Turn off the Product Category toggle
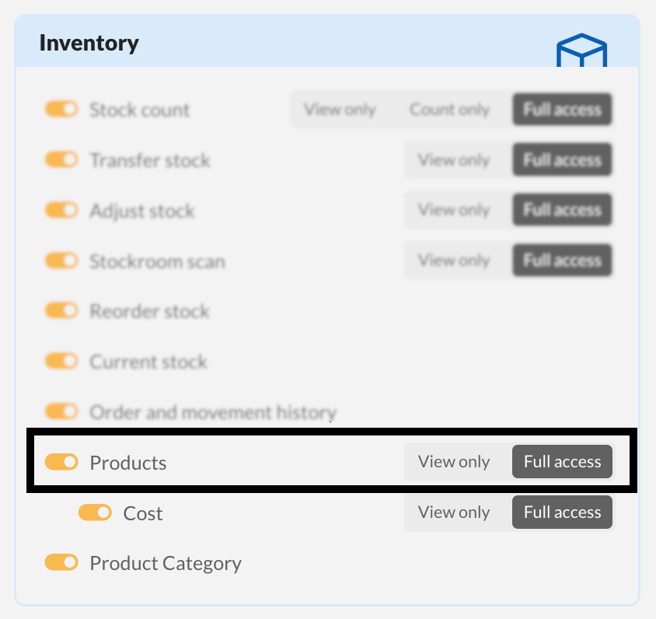 tap(61, 562)
